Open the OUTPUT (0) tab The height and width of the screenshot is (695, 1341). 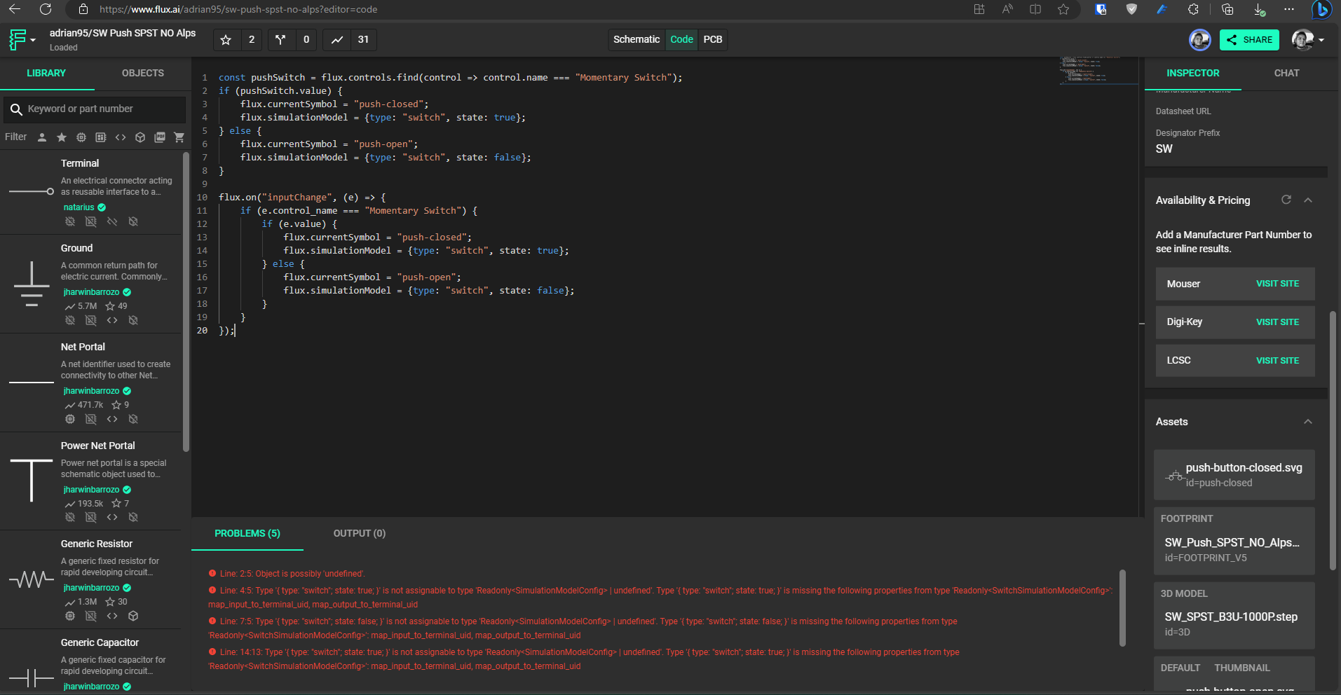(360, 534)
